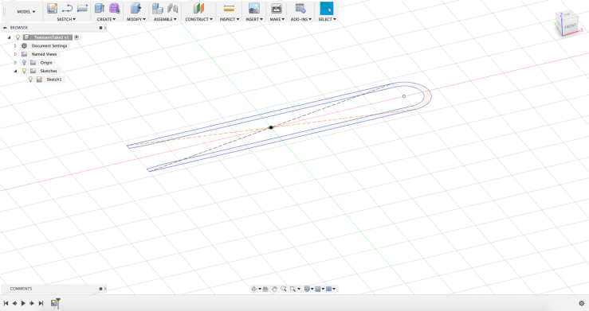
Task: Open the CREATE menu
Action: 106,19
